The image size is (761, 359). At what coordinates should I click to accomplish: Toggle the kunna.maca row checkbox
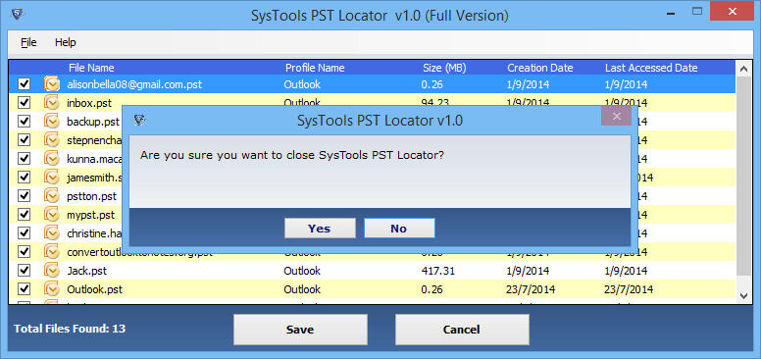click(24, 159)
